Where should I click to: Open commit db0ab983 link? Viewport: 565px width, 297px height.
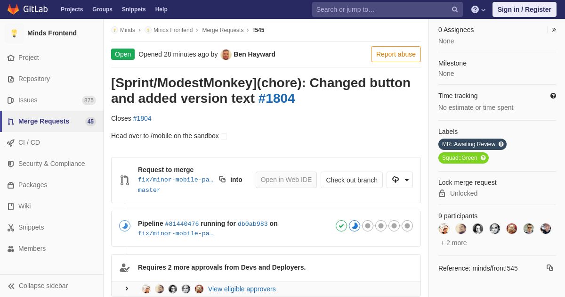tap(253, 224)
